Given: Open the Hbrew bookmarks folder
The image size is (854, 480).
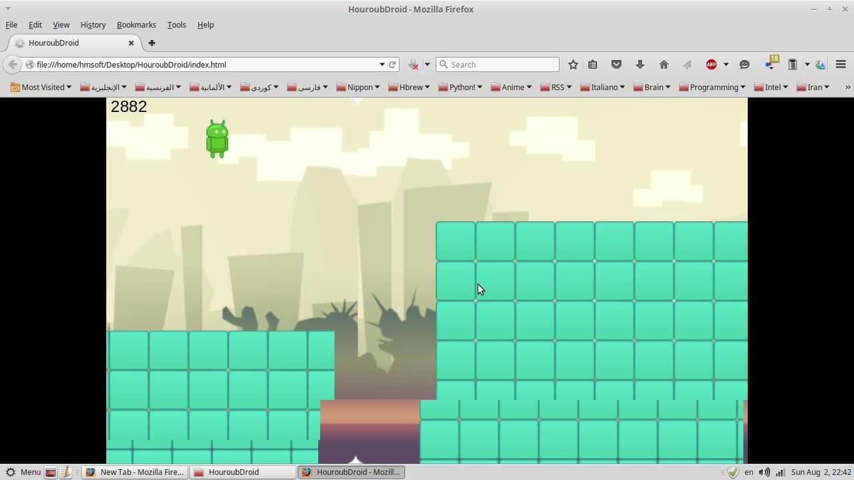Looking at the screenshot, I should coord(410,87).
